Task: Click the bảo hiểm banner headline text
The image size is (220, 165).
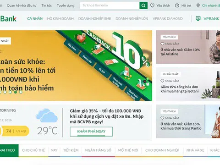Action: (27, 75)
